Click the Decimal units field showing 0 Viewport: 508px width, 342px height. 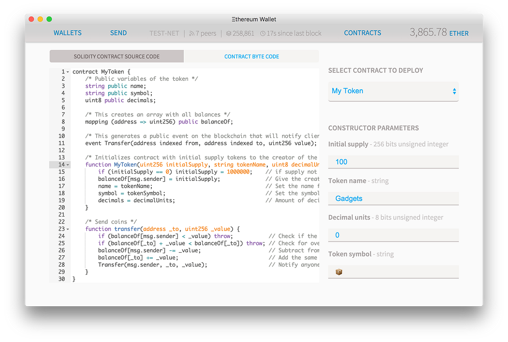[393, 235]
